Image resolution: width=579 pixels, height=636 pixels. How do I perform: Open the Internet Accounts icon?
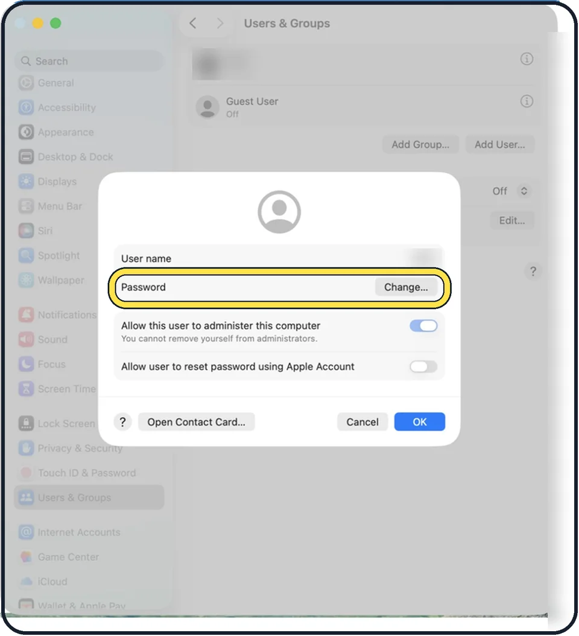coord(26,532)
